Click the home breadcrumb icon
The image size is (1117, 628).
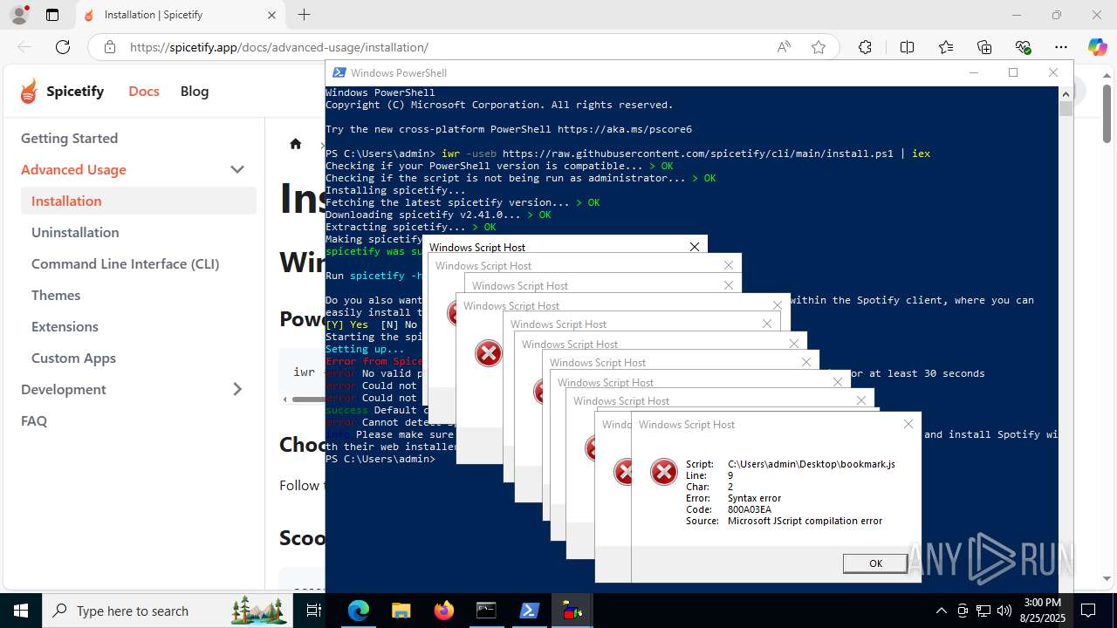[296, 144]
